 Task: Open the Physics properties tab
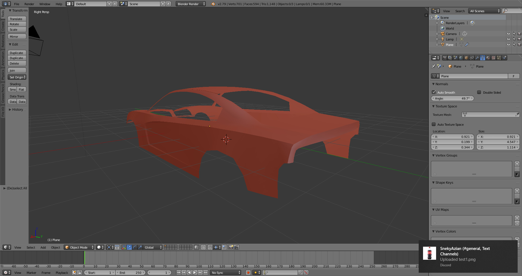504,58
